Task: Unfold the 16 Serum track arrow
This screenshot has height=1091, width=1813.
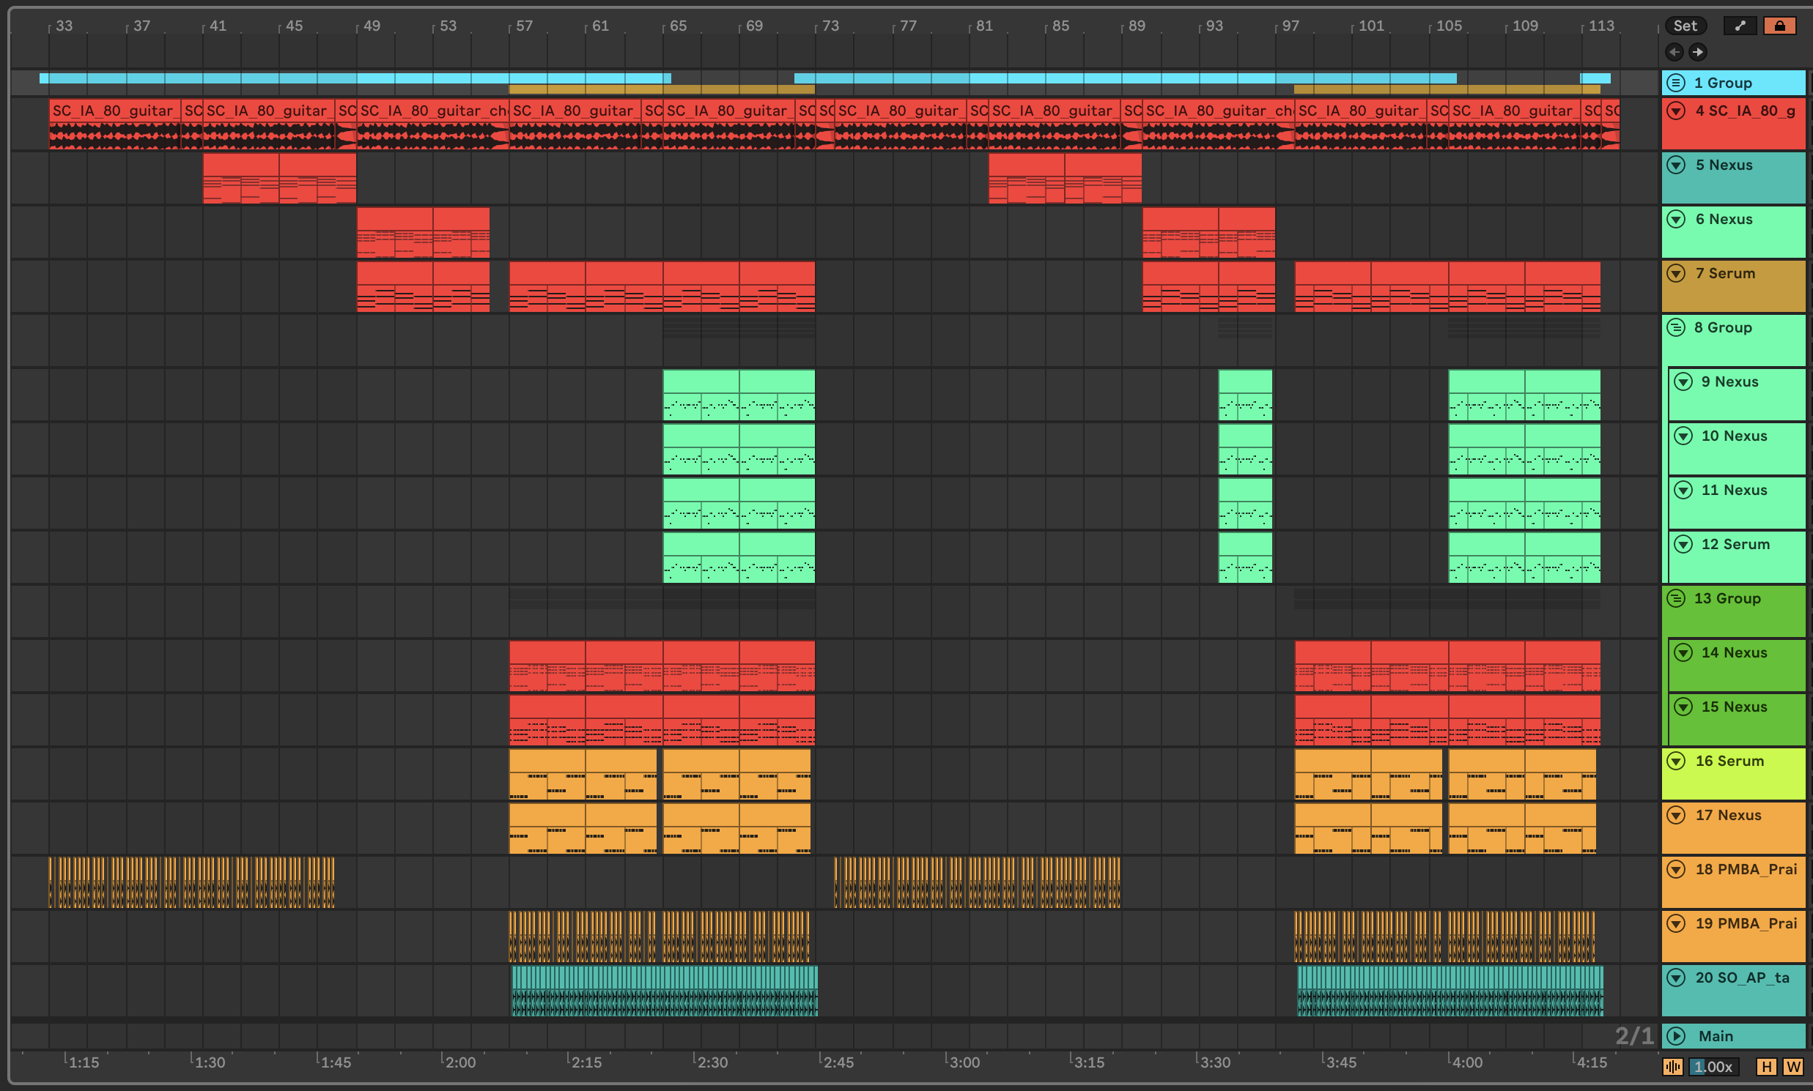Action: coord(1676,761)
